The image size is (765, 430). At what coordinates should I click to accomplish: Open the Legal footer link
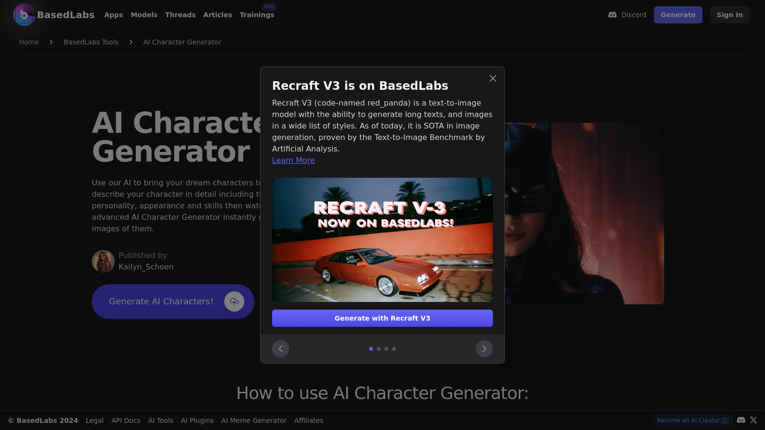[95, 420]
